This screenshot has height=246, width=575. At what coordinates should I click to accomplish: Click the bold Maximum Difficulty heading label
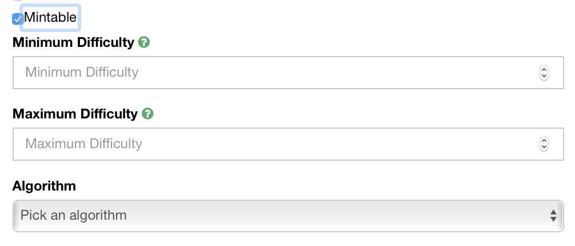pos(75,114)
